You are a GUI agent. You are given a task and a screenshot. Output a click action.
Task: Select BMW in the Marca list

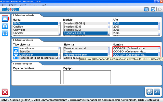pos(36,23)
